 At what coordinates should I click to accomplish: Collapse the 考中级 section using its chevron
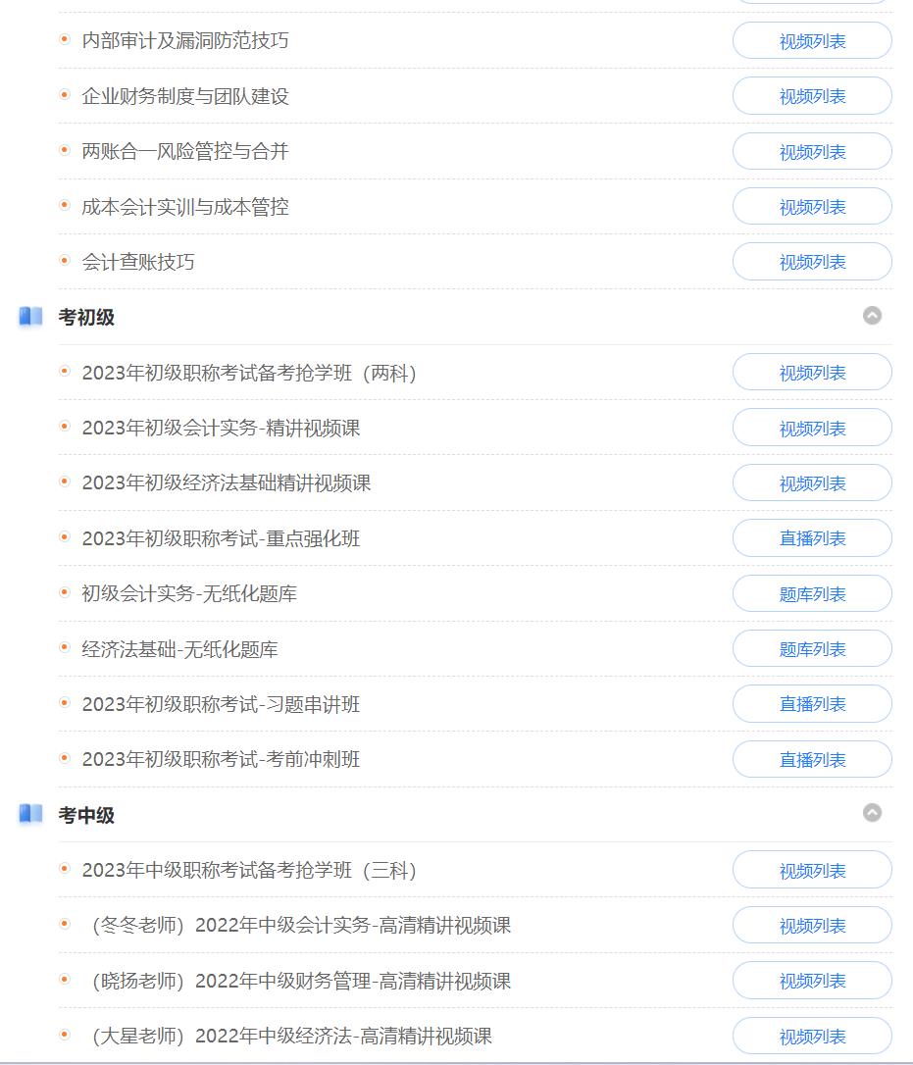point(872,813)
